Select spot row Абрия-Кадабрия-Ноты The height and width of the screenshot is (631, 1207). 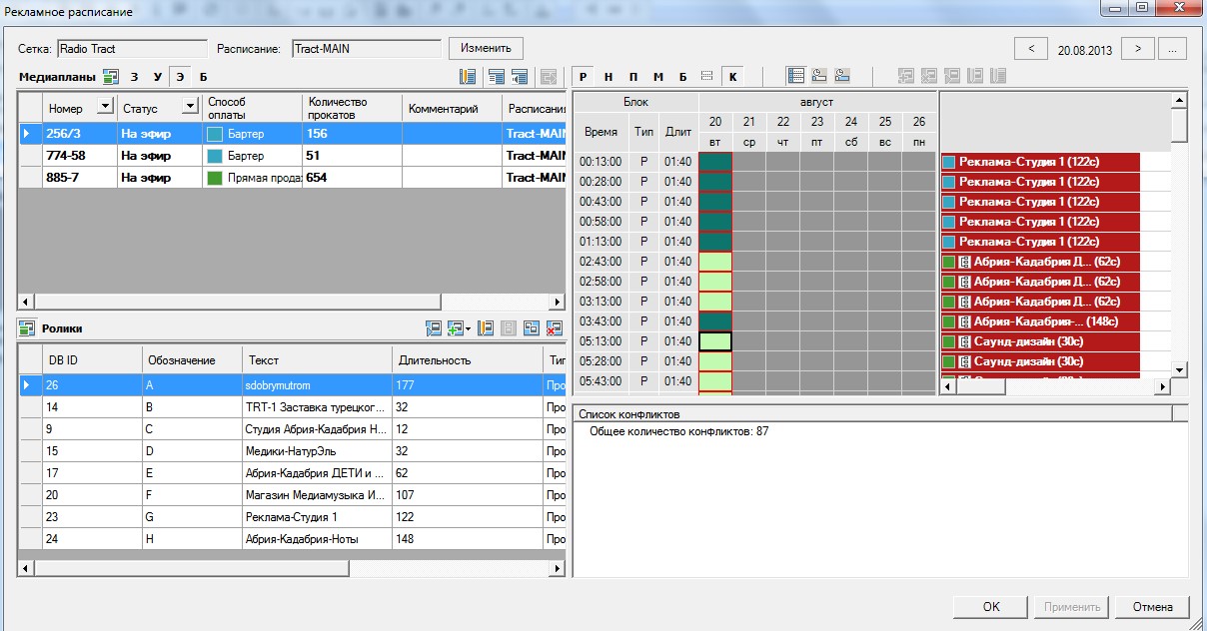pos(292,539)
